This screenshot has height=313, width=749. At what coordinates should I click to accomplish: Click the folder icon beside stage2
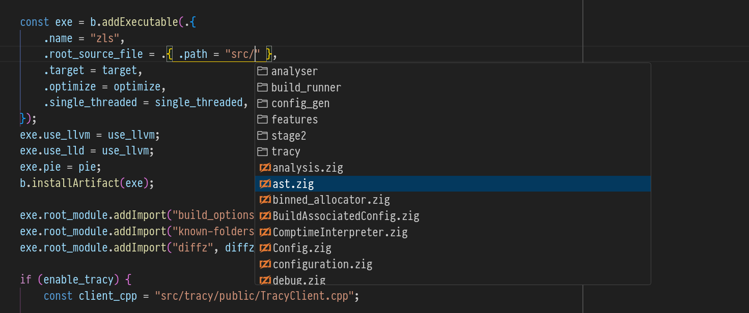[262, 136]
